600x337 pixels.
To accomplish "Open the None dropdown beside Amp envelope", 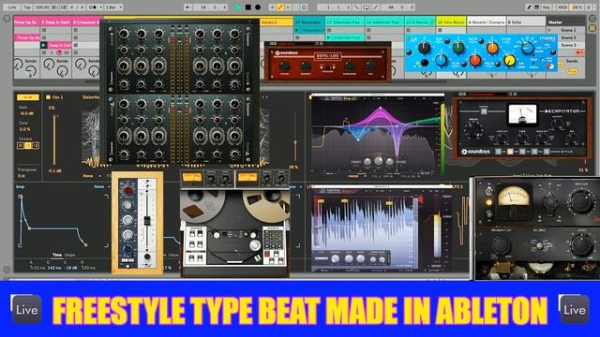I will tap(101, 186).
